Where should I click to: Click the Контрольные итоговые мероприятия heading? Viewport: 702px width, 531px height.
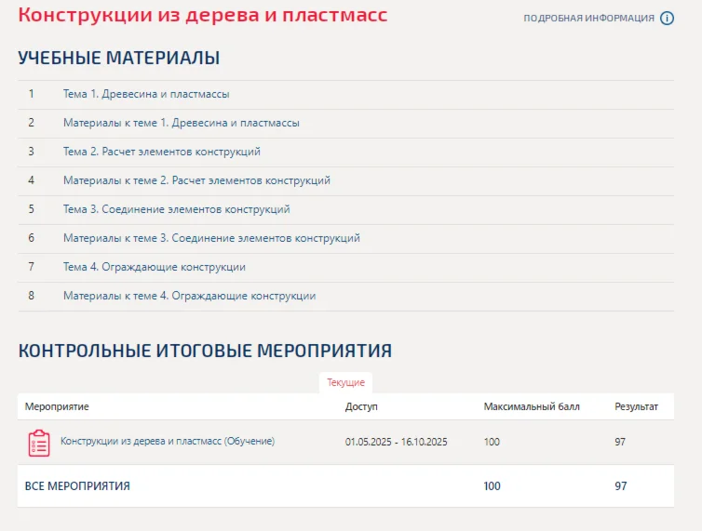[x=205, y=351]
